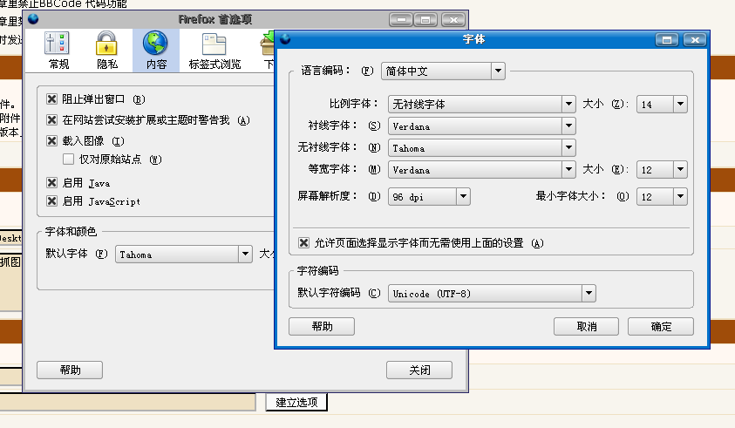Screen dimensions: 735x428
Task: Open the 最小字体大小 dropdown
Action: pos(662,196)
